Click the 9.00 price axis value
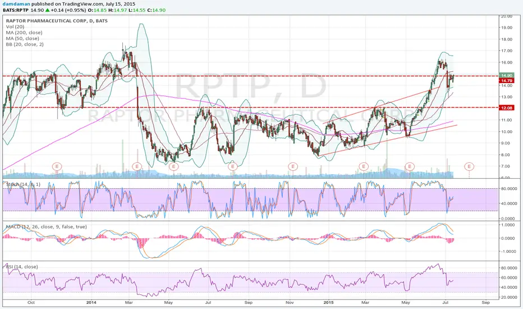 click(507, 143)
